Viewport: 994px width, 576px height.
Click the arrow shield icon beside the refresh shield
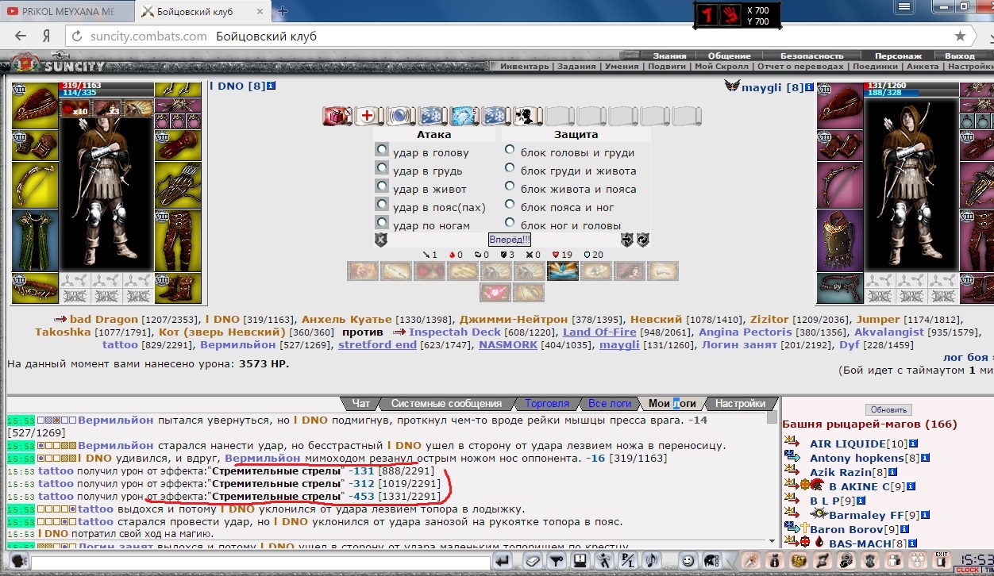click(627, 240)
